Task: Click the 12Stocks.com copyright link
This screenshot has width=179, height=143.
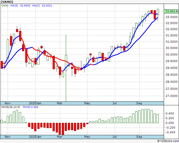Action: click(168, 141)
